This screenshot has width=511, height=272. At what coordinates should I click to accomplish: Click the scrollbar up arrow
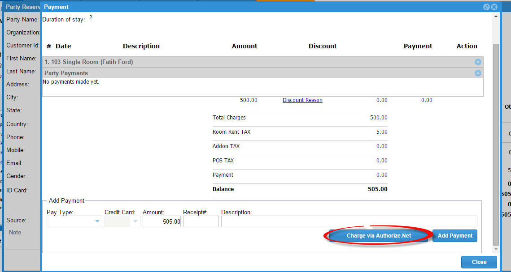click(496, 17)
